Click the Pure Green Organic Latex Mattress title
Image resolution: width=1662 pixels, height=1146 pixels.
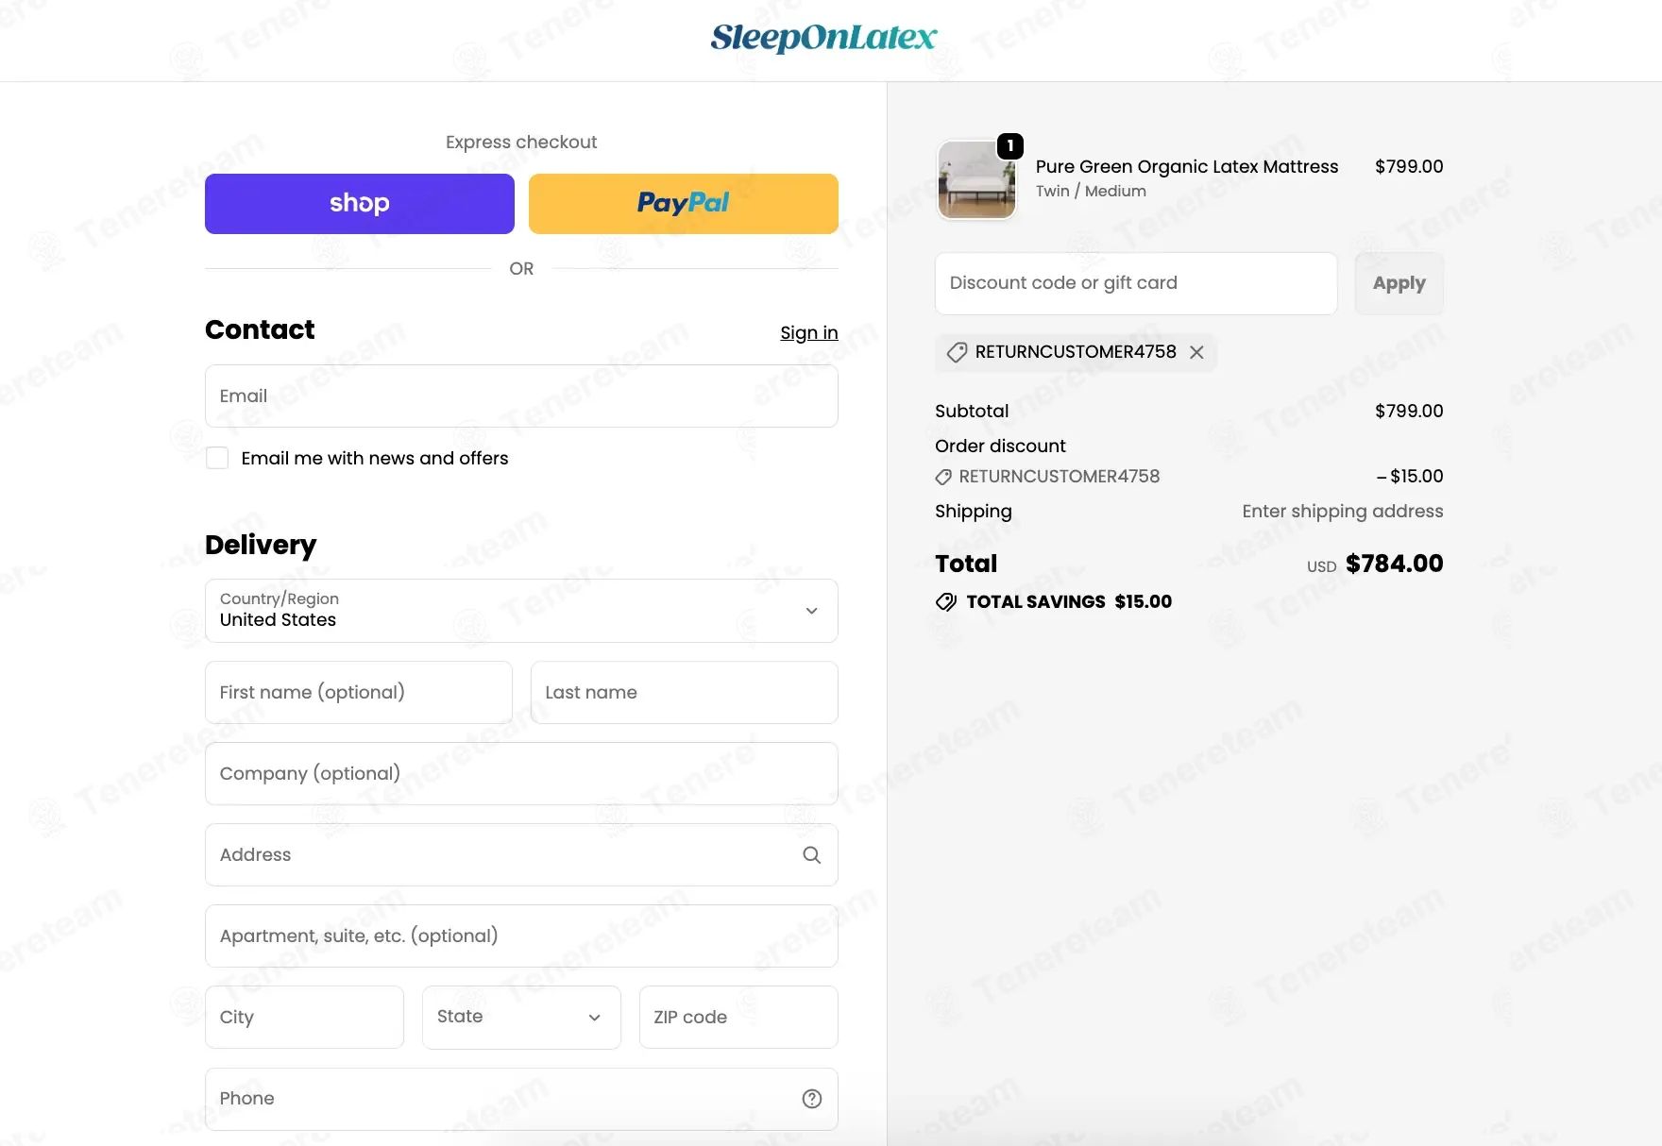coord(1187,166)
